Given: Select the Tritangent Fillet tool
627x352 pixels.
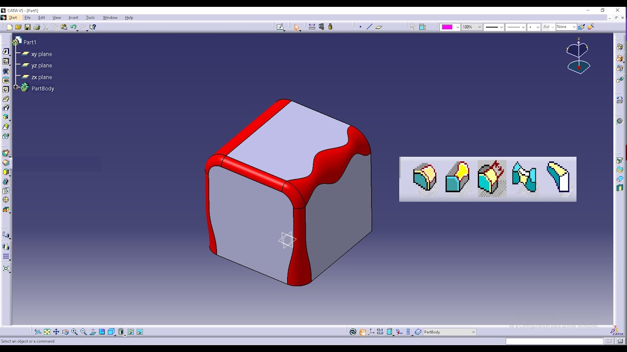Looking at the screenshot, I should point(558,177).
